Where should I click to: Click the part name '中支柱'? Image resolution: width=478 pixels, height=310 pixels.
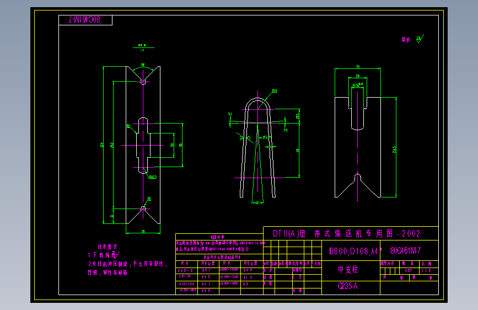pyautogui.click(x=348, y=269)
